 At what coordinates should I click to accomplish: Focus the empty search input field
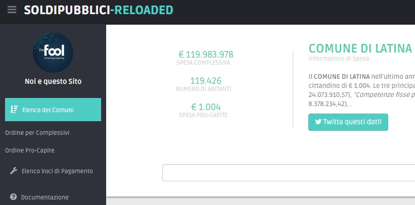289,173
